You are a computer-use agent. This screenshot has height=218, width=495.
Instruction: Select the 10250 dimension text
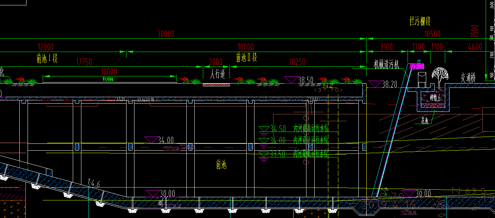[x=297, y=62]
